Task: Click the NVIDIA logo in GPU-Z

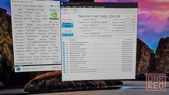Action: pyautogui.click(x=54, y=16)
